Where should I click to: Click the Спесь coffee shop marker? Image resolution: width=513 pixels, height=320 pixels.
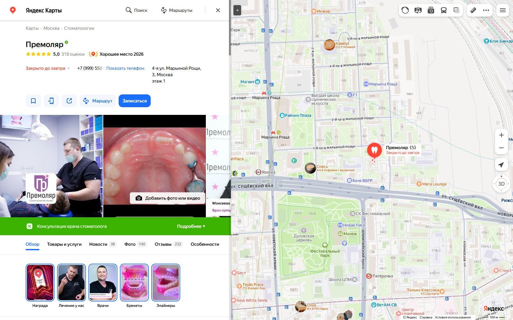coord(310,168)
